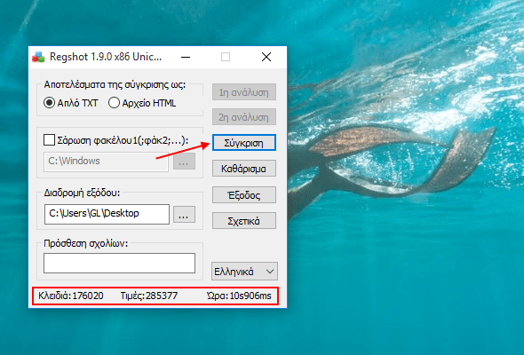This screenshot has width=524, height=355.
Task: Close the Regshot window
Action: click(266, 58)
